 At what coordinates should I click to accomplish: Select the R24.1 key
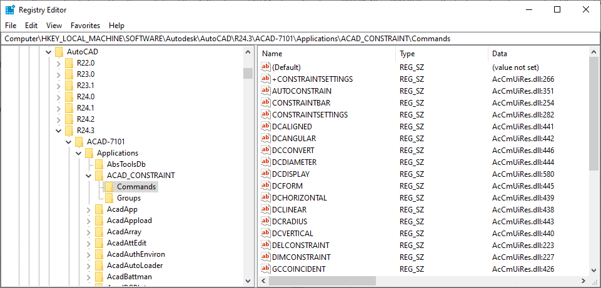[x=86, y=108]
